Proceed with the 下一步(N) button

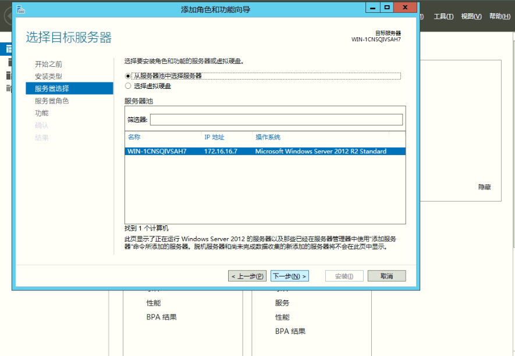[290, 276]
